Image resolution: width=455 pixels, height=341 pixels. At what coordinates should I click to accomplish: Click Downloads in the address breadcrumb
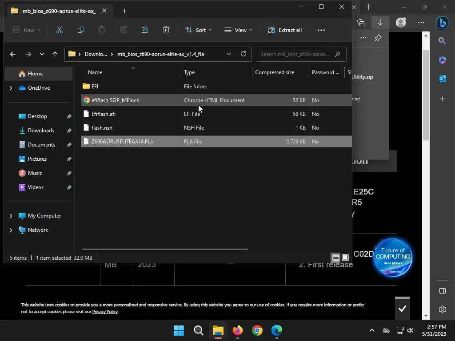tap(96, 54)
